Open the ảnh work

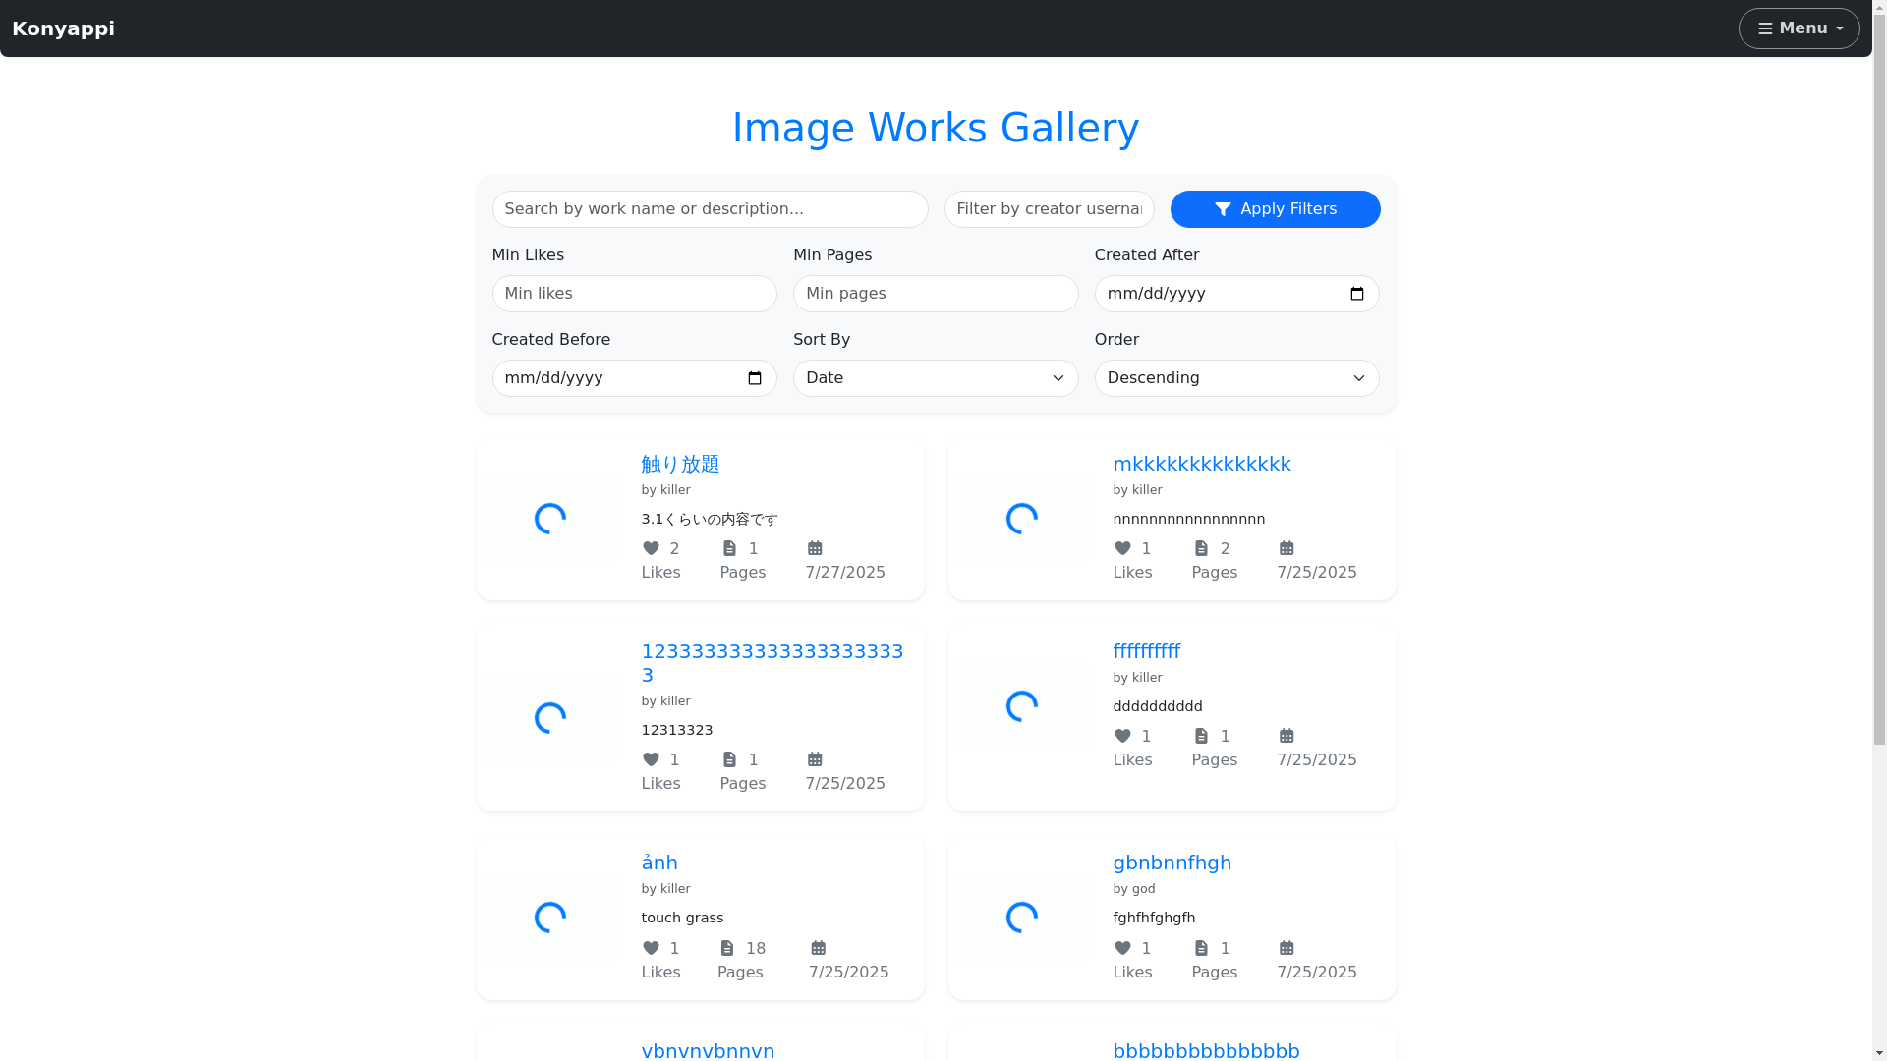[659, 863]
